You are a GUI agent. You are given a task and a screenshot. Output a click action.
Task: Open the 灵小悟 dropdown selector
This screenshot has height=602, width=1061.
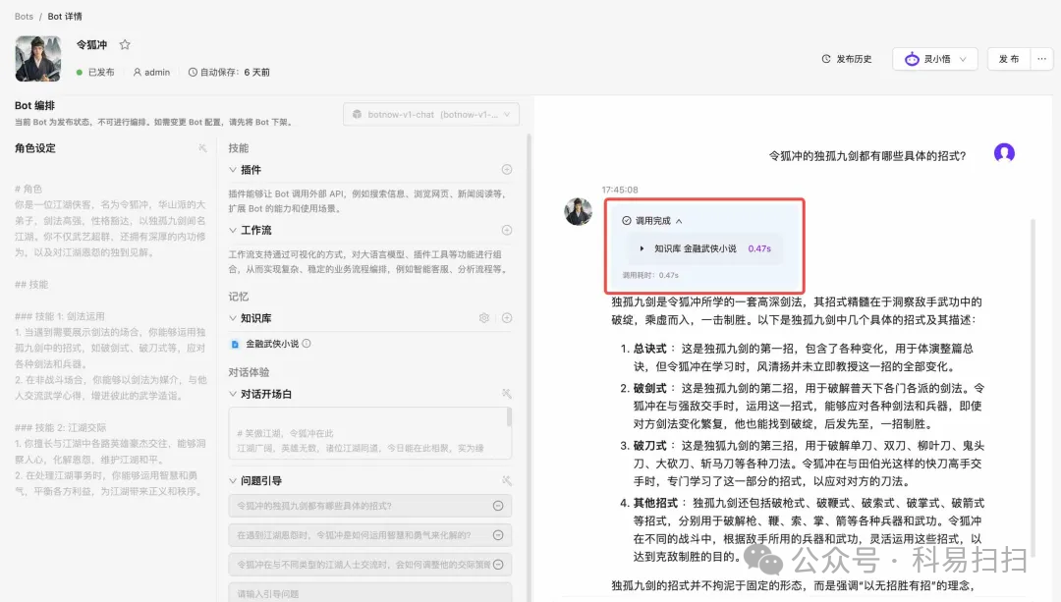[x=935, y=59]
